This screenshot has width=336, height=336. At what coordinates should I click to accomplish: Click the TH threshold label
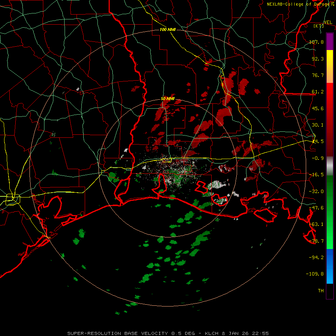tap(321, 290)
